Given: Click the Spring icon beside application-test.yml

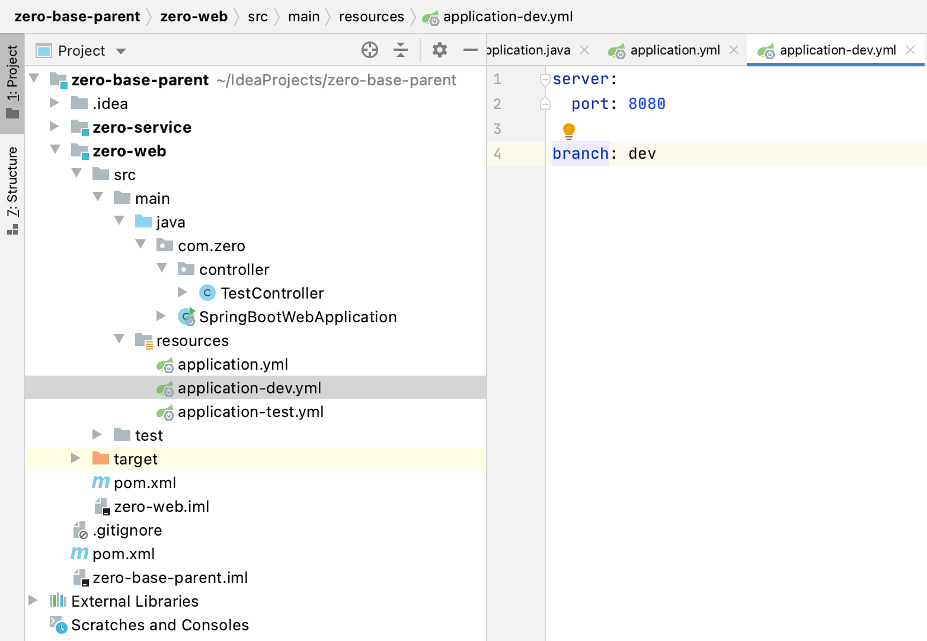Looking at the screenshot, I should (165, 412).
